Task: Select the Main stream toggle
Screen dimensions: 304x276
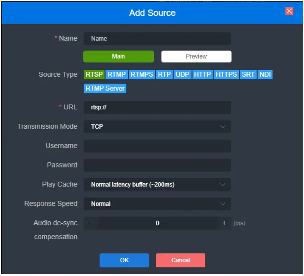Action: (x=119, y=56)
